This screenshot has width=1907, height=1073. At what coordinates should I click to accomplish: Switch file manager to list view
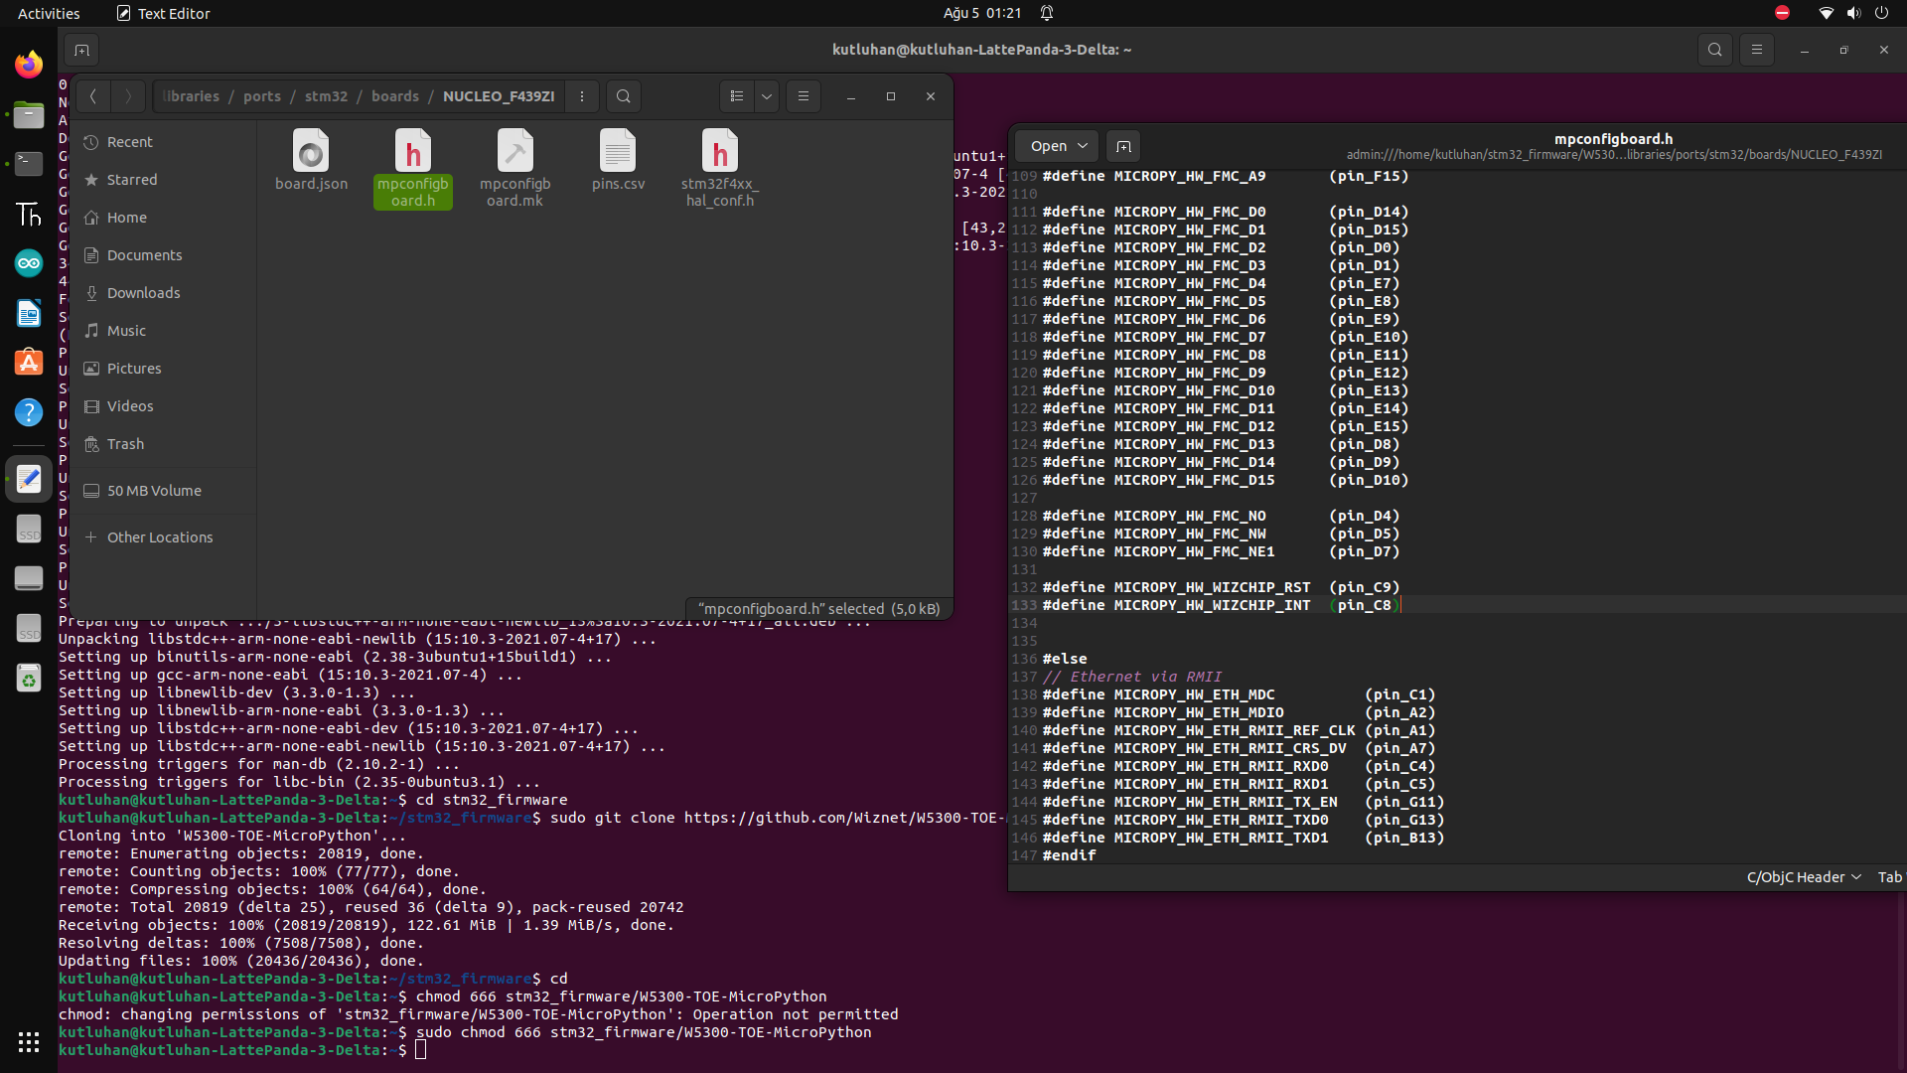tap(736, 96)
